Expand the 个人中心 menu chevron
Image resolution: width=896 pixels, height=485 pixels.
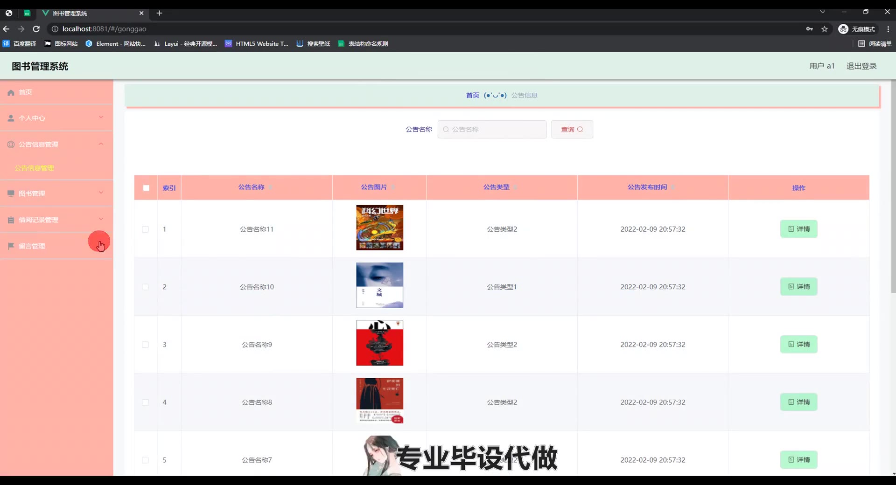tap(101, 118)
